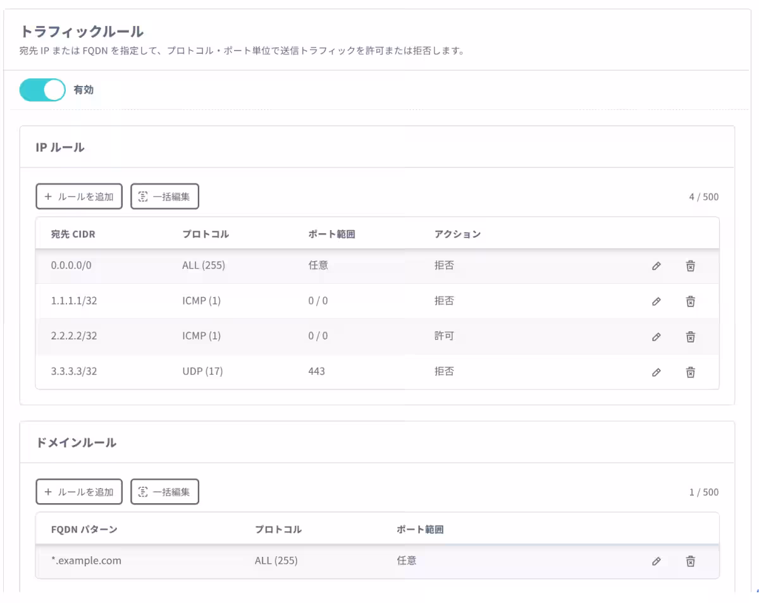Click ICMP (1) in the 2.2.2.2/32 row
The width and height of the screenshot is (759, 603).
[x=201, y=336]
